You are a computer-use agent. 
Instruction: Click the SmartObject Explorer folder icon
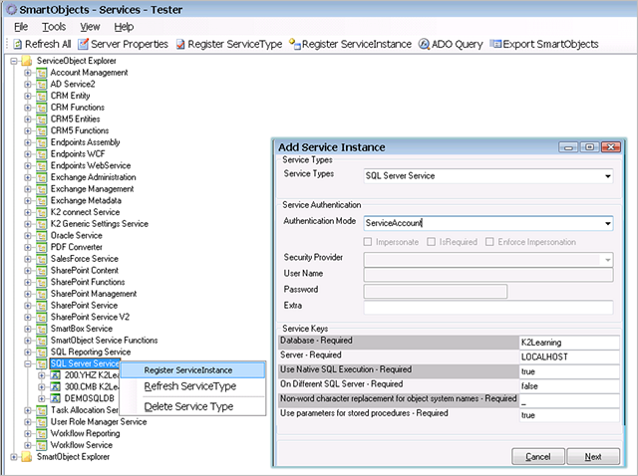[27, 457]
